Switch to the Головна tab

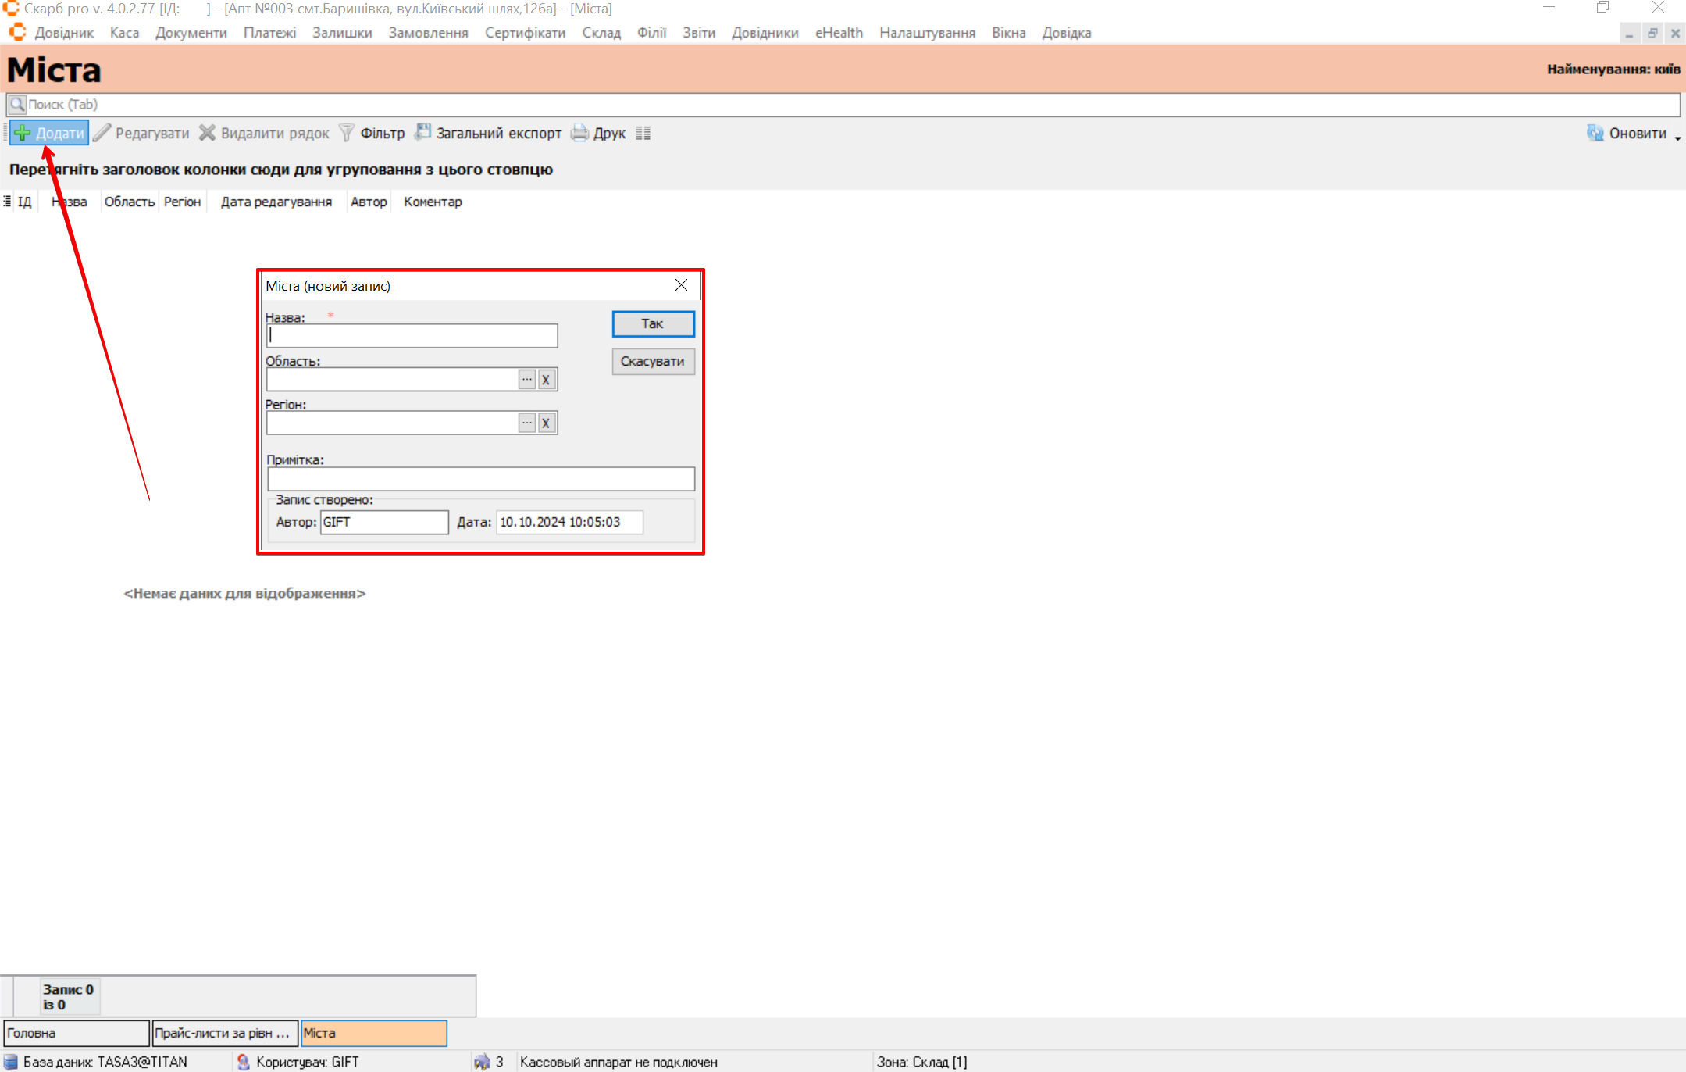[x=76, y=1033]
